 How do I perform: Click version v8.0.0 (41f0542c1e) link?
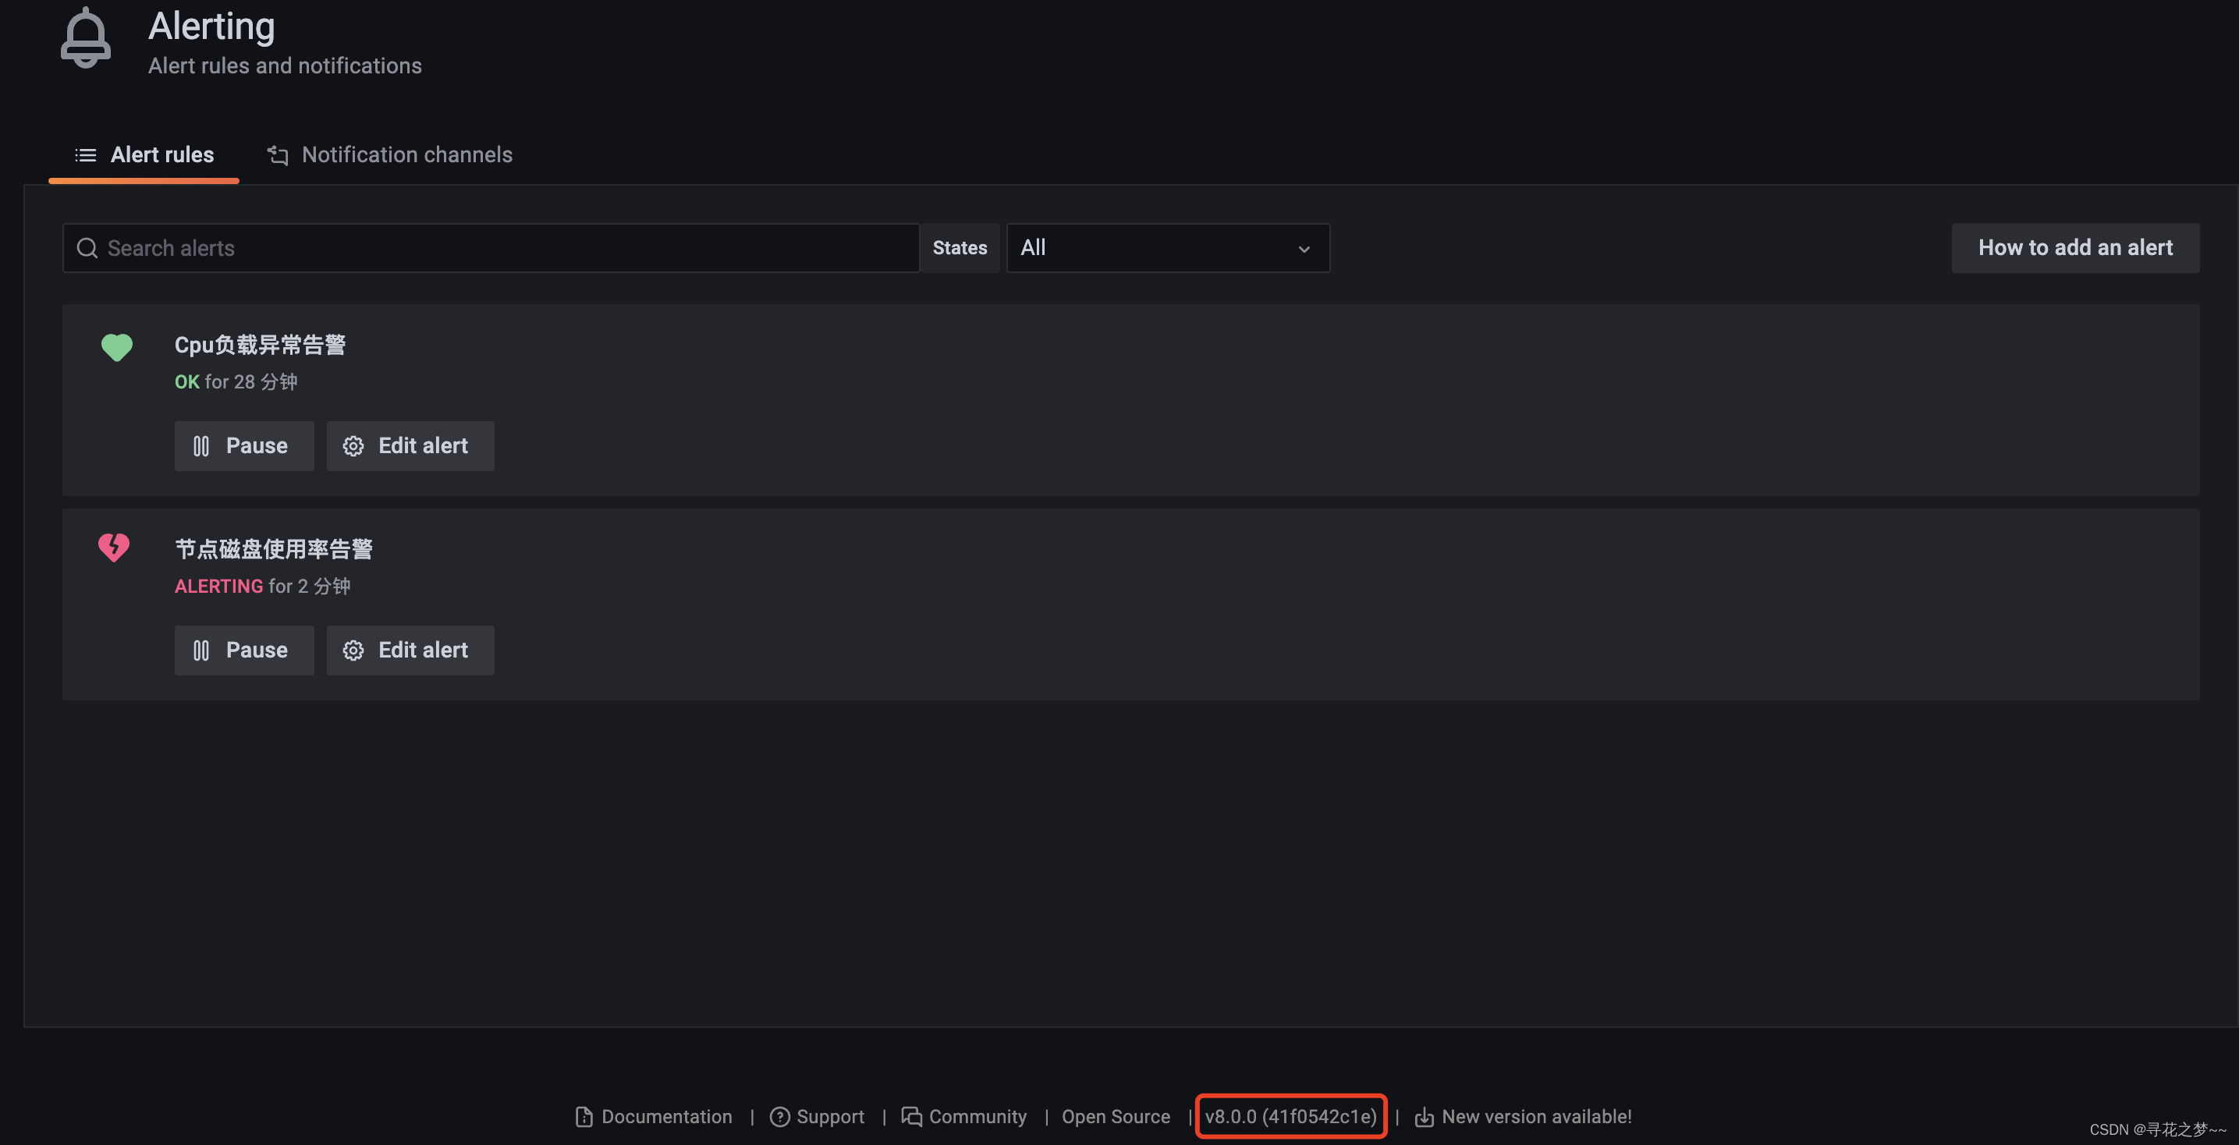pos(1290,1117)
